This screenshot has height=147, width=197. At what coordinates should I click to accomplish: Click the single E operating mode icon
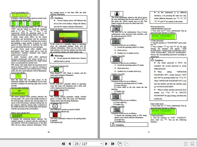click(28, 24)
